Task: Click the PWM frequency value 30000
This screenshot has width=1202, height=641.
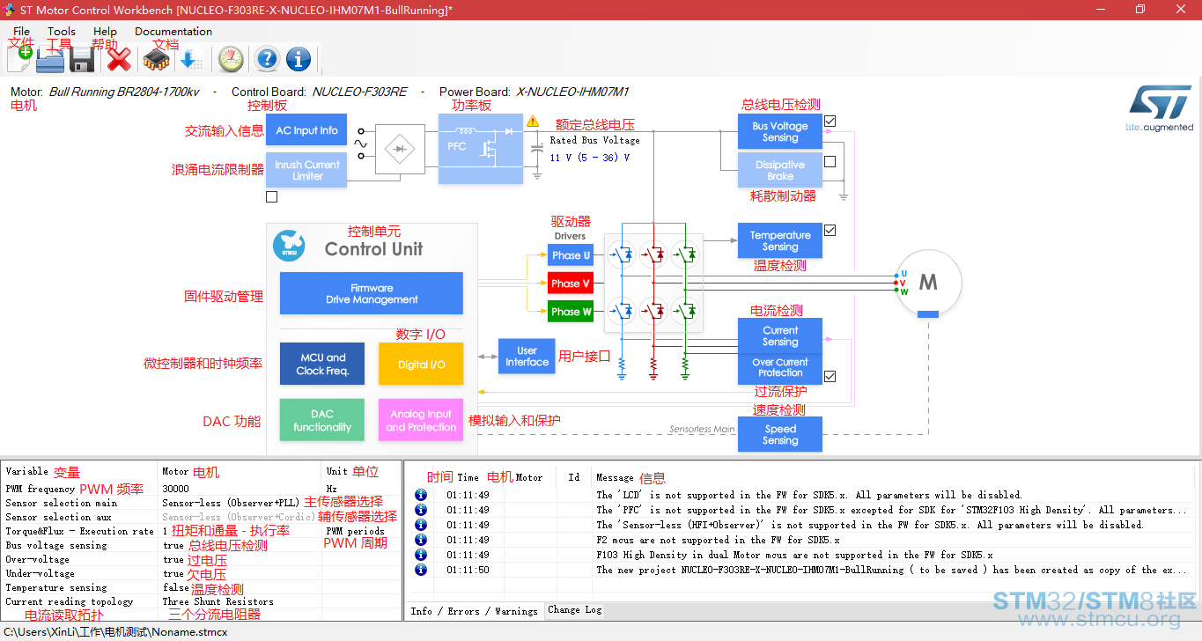Action: (x=175, y=489)
